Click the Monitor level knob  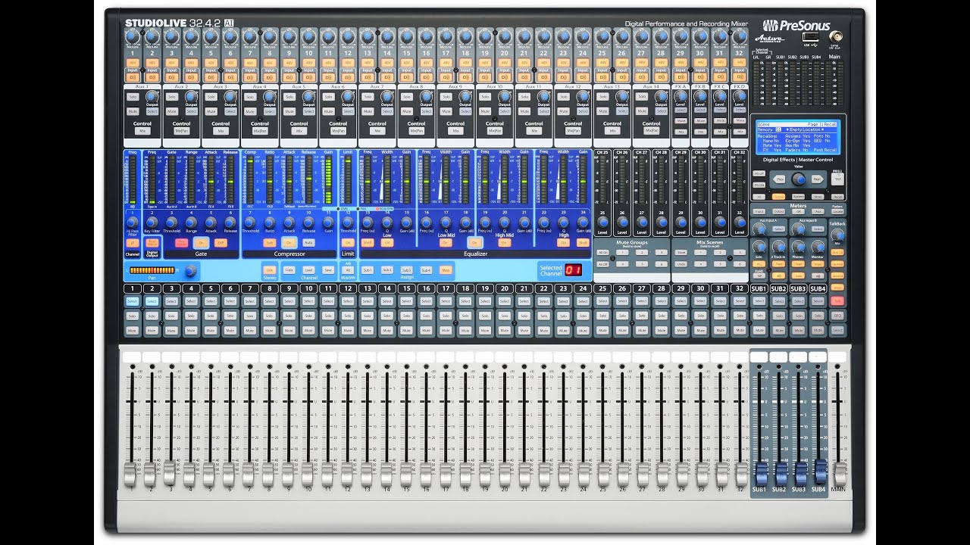point(818,246)
